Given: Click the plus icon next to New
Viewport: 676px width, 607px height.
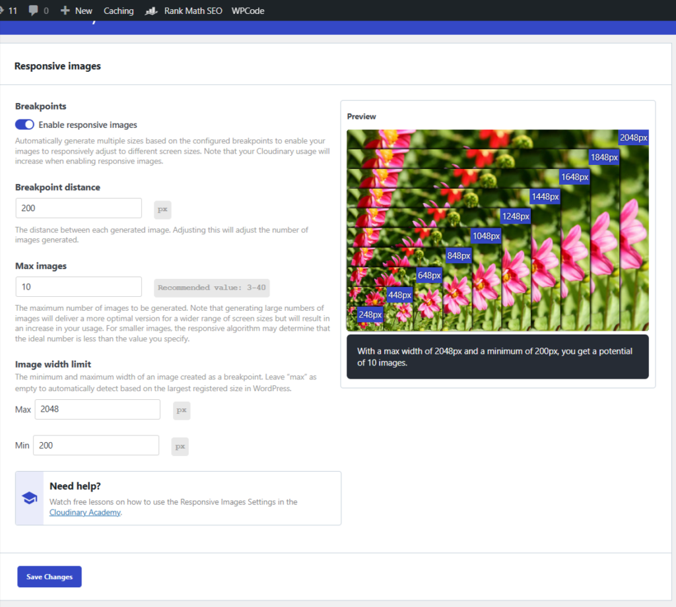Looking at the screenshot, I should click(x=65, y=11).
